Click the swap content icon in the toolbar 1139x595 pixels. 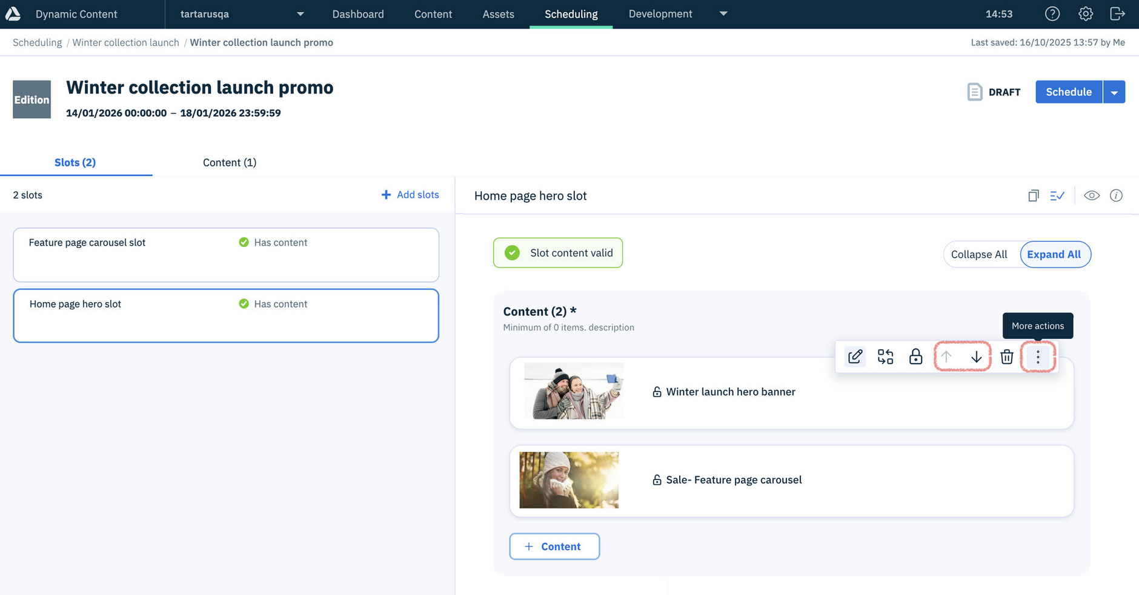885,357
